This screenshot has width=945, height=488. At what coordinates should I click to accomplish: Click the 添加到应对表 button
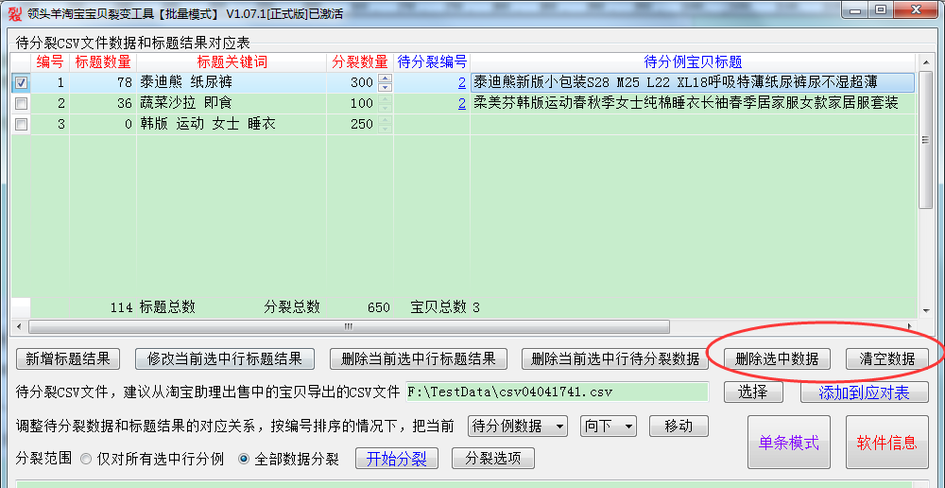click(x=864, y=392)
